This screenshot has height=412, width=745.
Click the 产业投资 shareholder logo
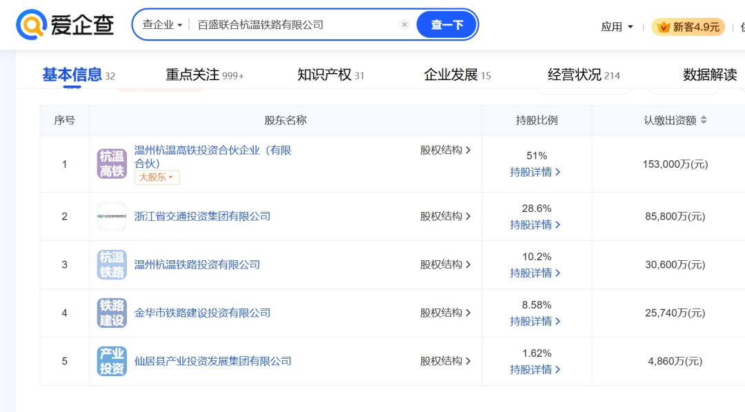coord(112,361)
